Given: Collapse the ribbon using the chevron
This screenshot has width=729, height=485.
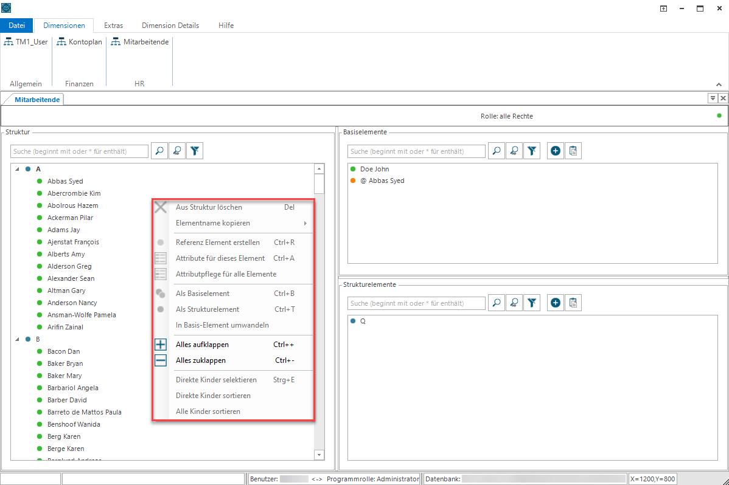Looking at the screenshot, I should coord(719,84).
